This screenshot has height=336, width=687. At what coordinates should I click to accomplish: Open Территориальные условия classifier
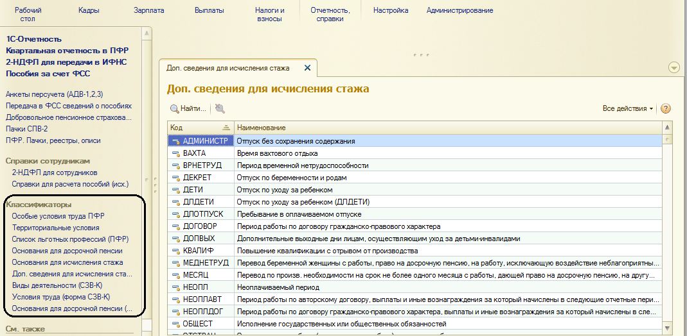[55, 228]
